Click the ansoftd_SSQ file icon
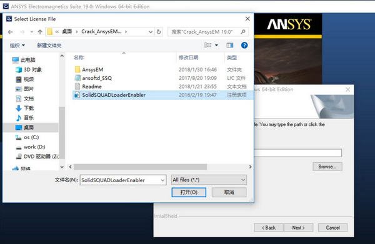 pyautogui.click(x=77, y=78)
